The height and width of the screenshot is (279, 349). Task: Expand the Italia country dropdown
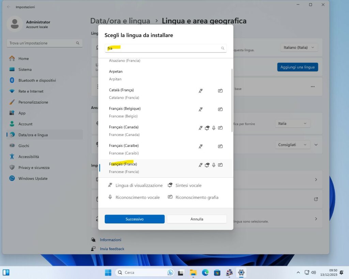(x=292, y=123)
